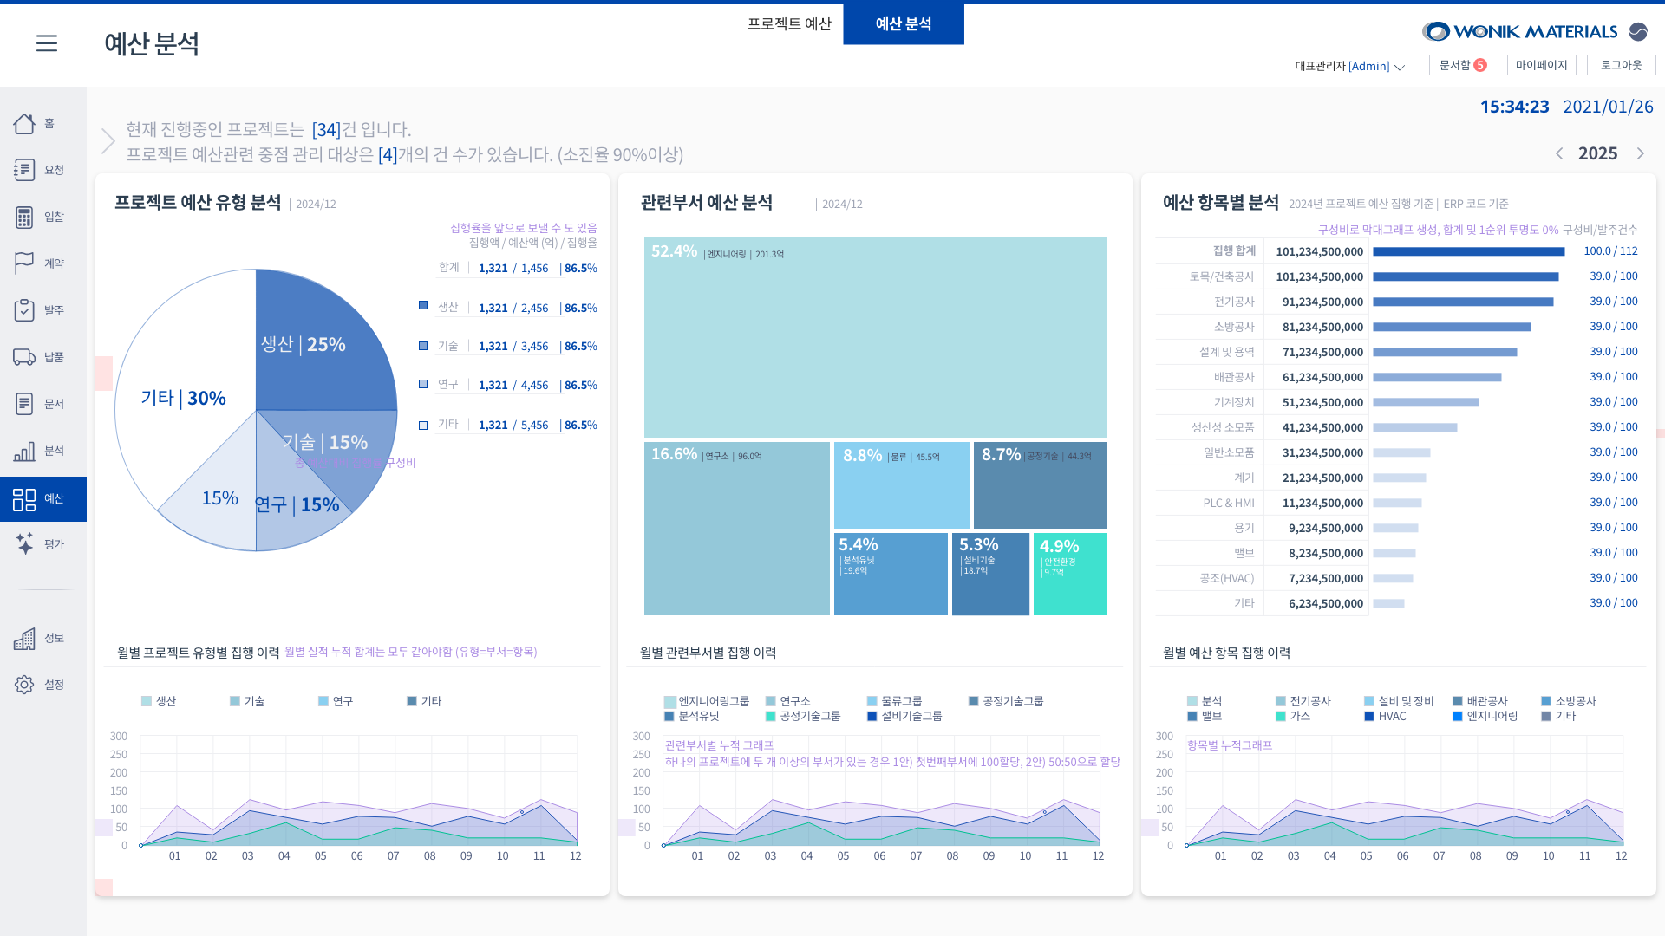Switch to 프로젝트 예산 tab
Screen dimensions: 1665x936
tap(789, 24)
